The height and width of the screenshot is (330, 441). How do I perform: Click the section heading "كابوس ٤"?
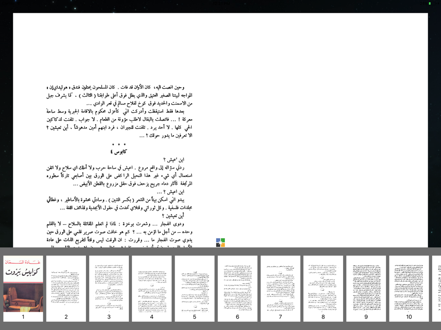[x=118, y=152]
